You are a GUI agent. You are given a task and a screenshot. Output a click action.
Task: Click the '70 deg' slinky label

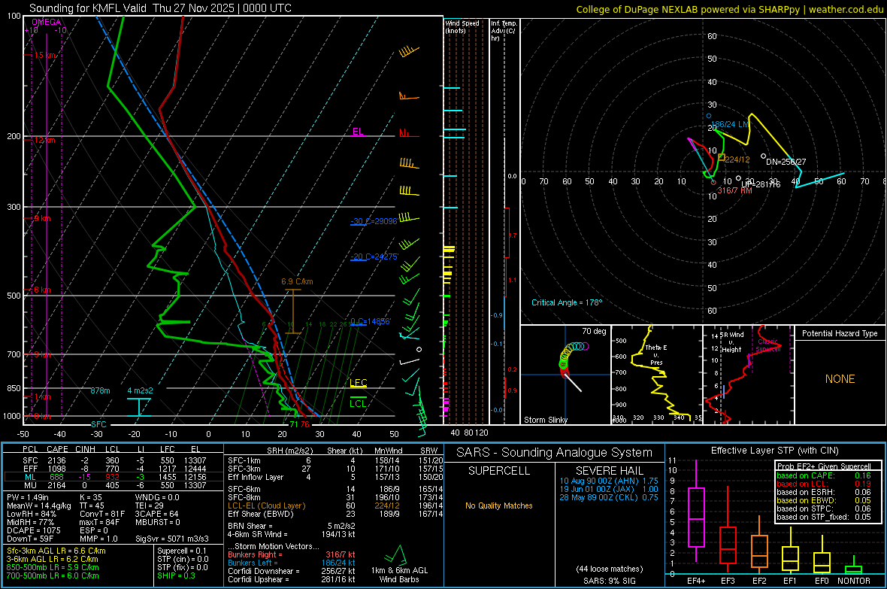(594, 331)
